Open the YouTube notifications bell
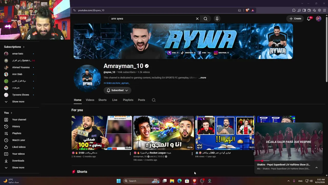Image resolution: width=328 pixels, height=185 pixels. click(x=309, y=18)
